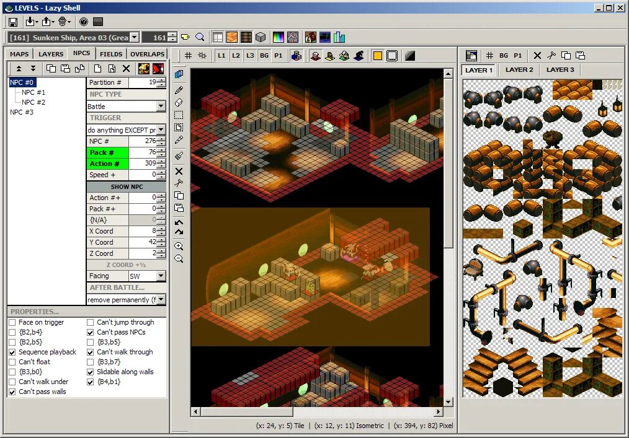Click the green 'Action #' button
The height and width of the screenshot is (438, 629).
pos(107,164)
